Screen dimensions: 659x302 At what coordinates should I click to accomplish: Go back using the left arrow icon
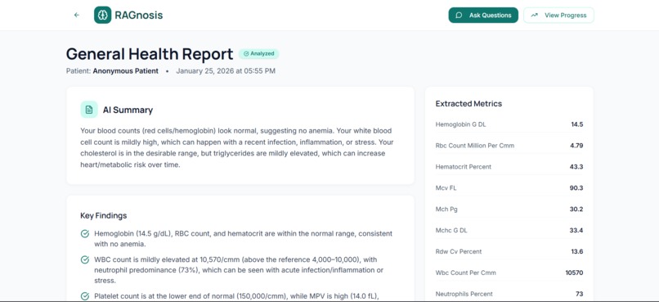[77, 16]
